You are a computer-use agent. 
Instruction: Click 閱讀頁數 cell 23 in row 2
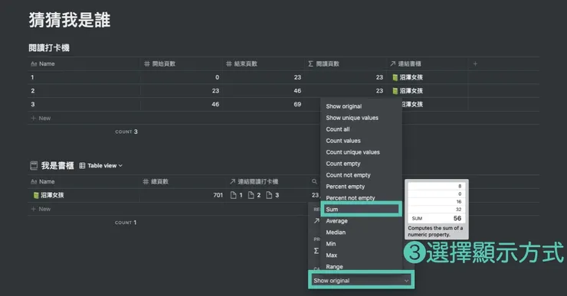[x=345, y=91]
